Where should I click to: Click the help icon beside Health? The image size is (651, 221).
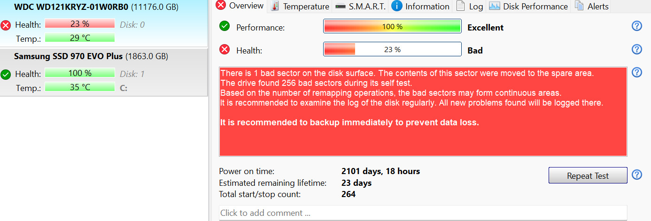point(637,49)
